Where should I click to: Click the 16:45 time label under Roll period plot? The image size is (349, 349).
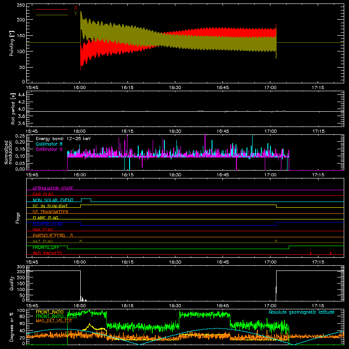(x=222, y=131)
